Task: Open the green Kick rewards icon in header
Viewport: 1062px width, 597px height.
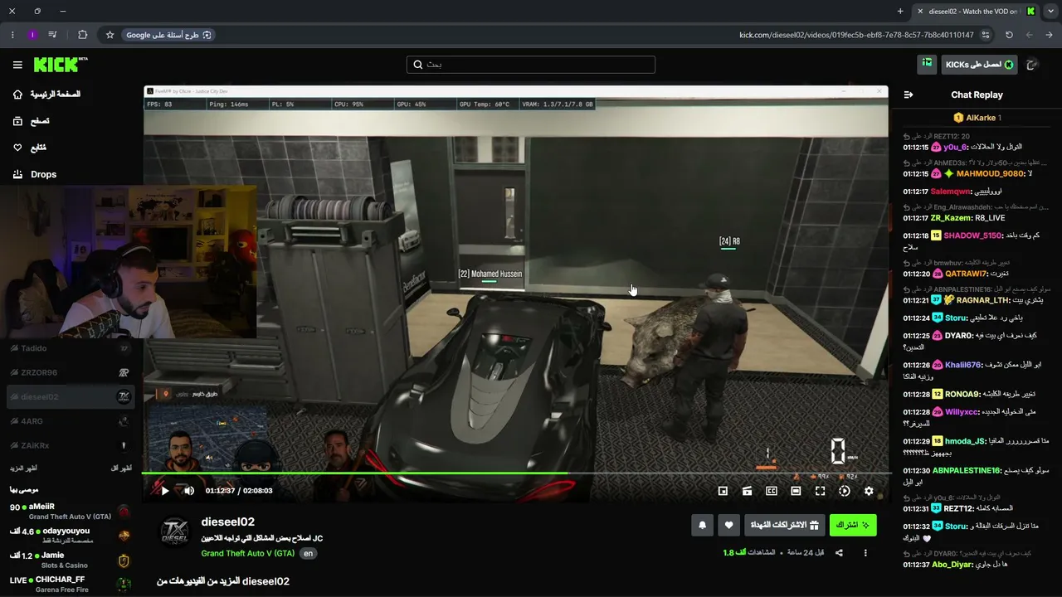Action: pos(927,64)
